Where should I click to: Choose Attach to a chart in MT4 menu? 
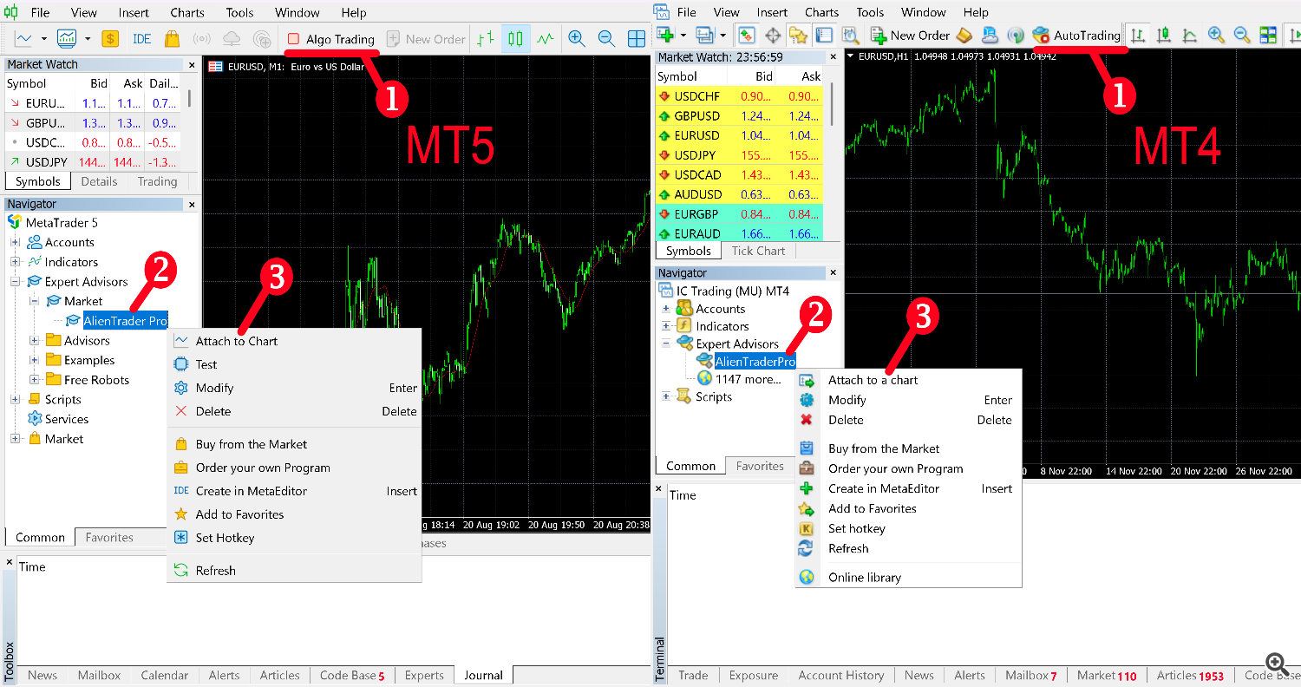pos(908,380)
